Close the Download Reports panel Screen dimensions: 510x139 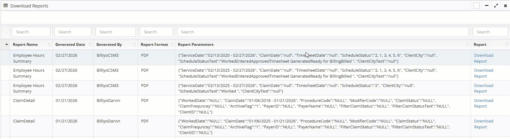(505, 6)
